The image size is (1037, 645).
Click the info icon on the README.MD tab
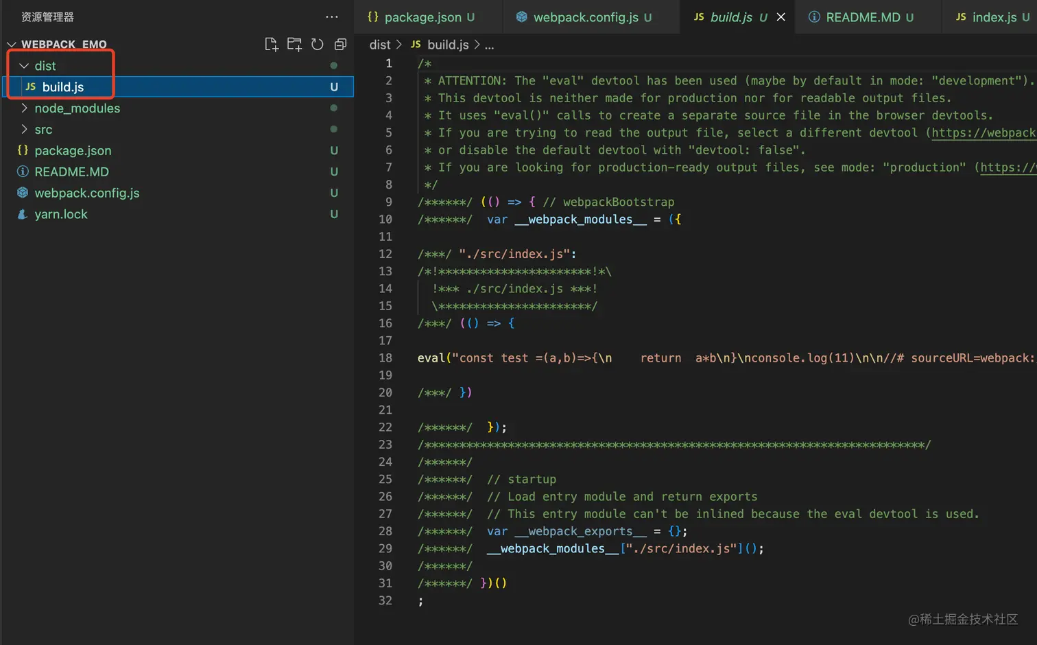[x=814, y=16]
